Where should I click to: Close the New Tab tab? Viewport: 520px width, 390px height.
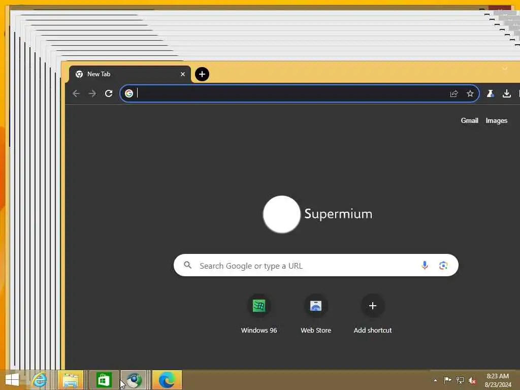(x=183, y=74)
